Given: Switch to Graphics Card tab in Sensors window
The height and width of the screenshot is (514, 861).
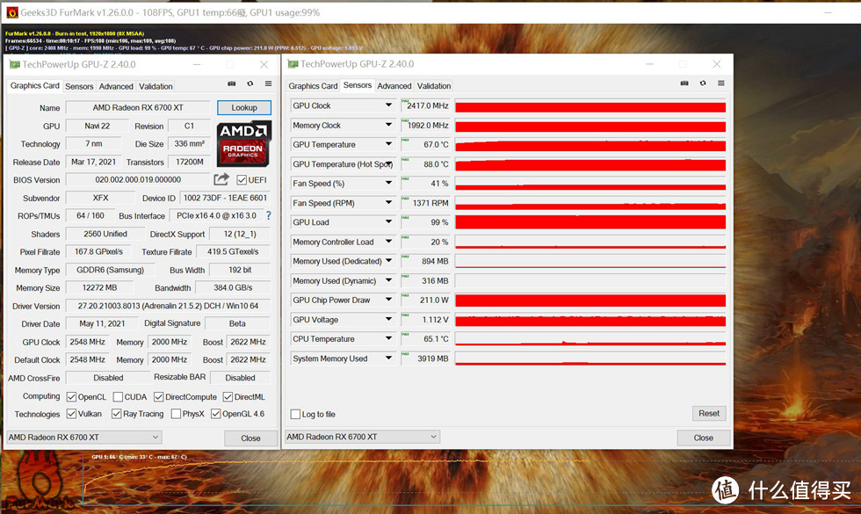Looking at the screenshot, I should tap(313, 86).
